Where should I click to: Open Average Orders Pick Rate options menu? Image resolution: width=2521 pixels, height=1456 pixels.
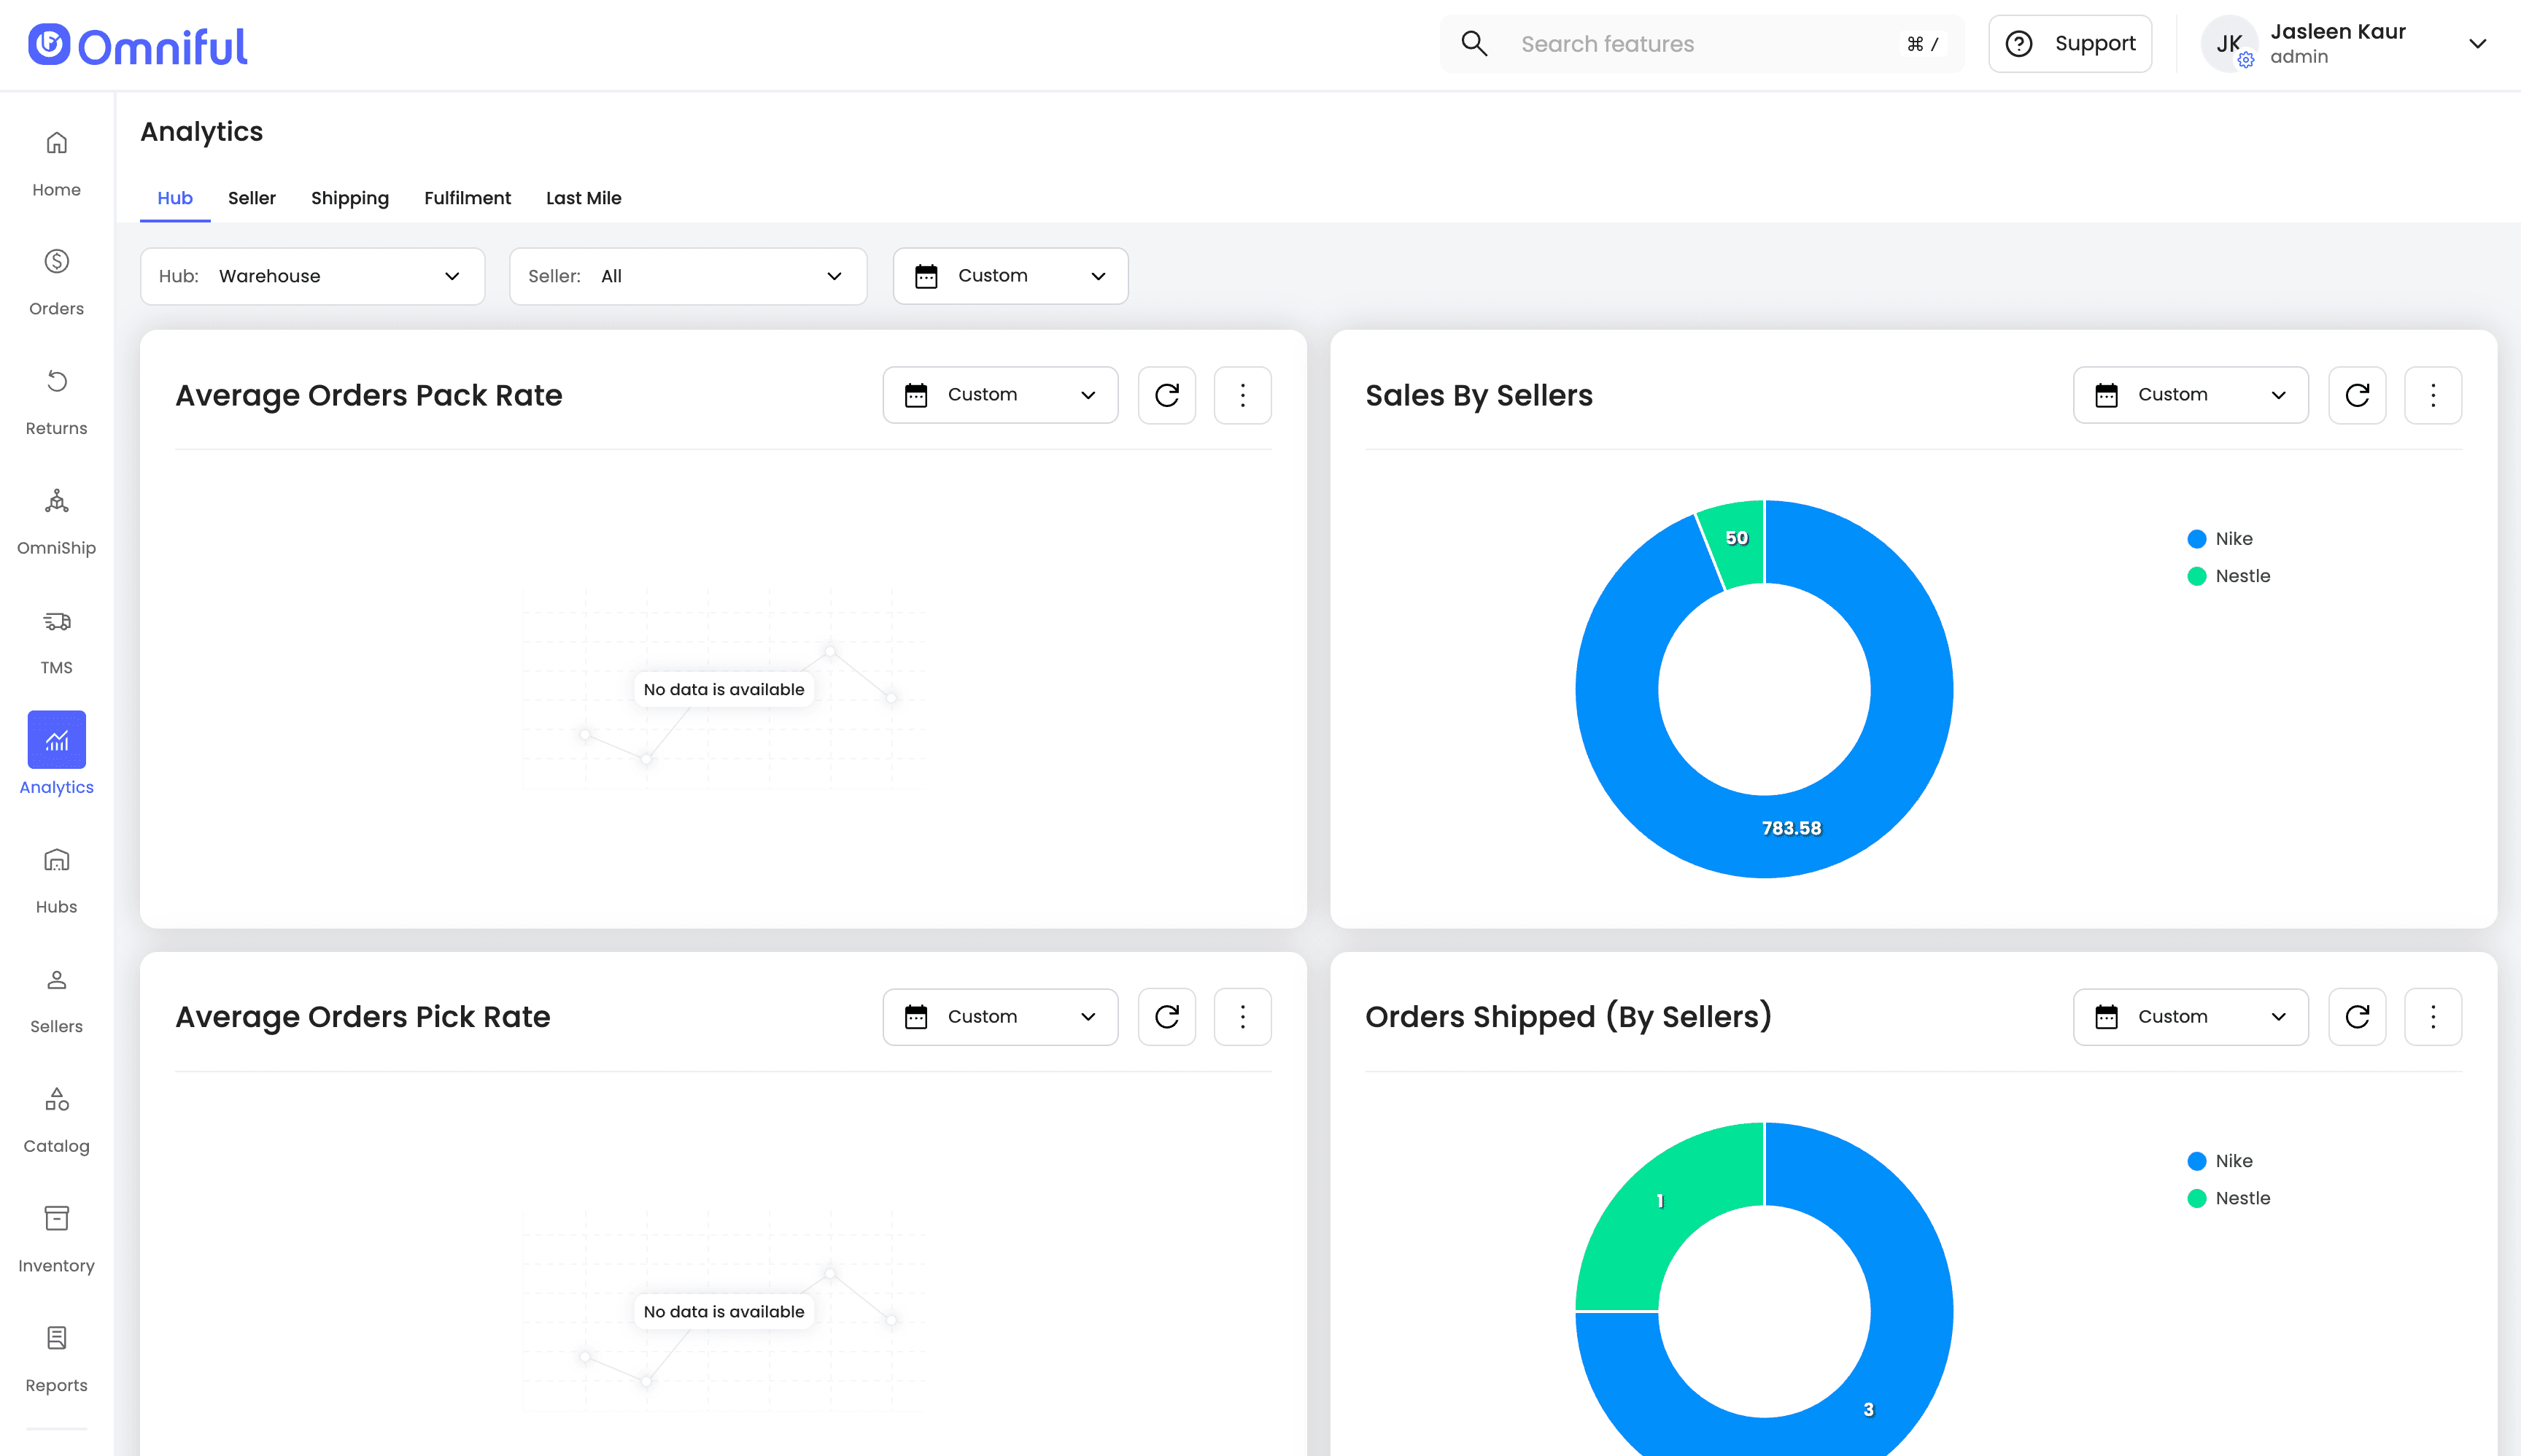point(1243,1017)
